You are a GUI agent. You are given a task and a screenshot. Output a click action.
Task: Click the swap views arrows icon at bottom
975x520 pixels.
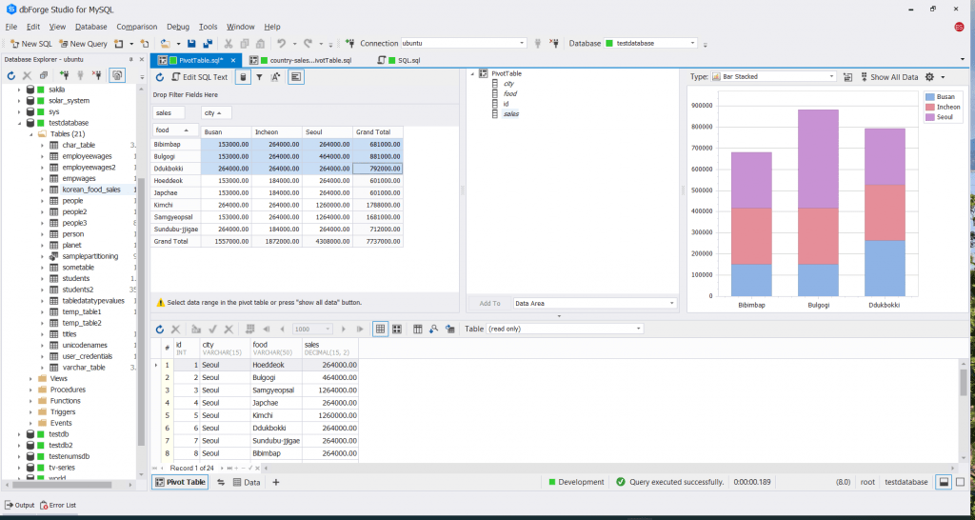(221, 482)
